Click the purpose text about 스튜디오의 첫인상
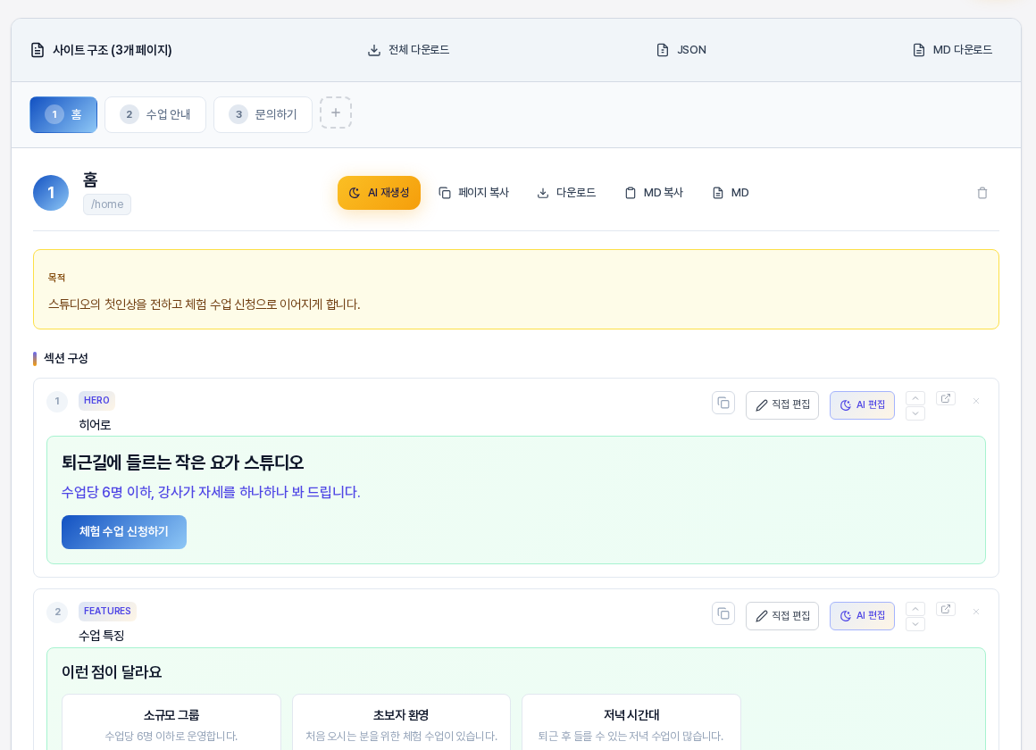The width and height of the screenshot is (1036, 750). 205,304
